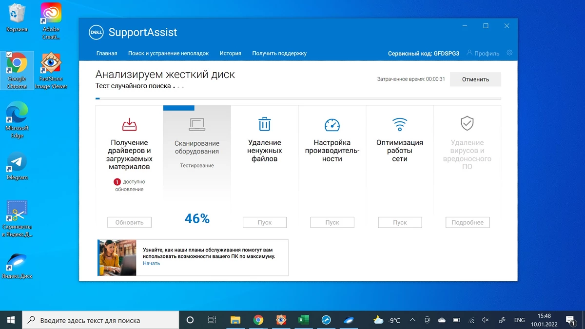Viewport: 585px width, 329px height.
Task: Click the Wi-Fi network tray icon
Action: tap(471, 320)
